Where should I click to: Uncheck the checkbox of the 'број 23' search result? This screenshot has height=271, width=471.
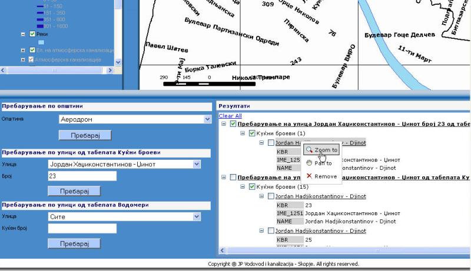coord(233,124)
